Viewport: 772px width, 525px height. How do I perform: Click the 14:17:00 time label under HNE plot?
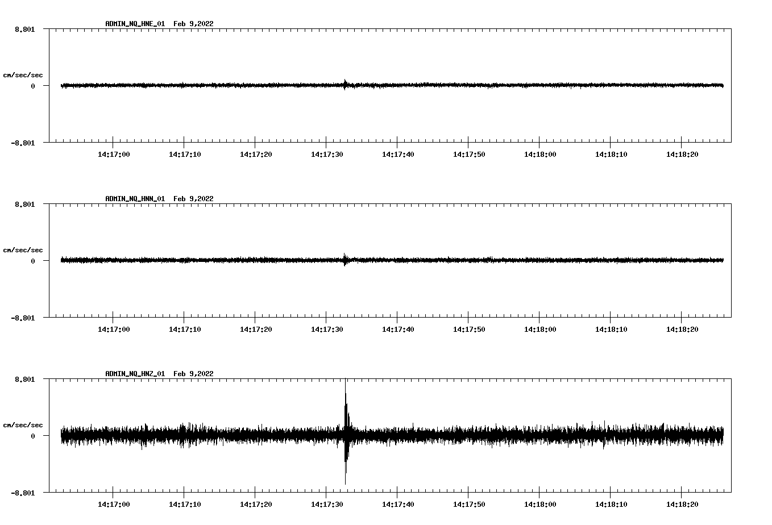114,154
